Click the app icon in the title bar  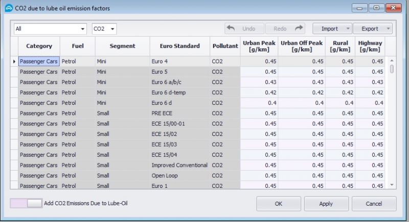(x=9, y=8)
